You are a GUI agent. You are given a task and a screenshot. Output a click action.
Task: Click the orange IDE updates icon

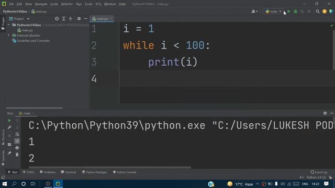325,11
